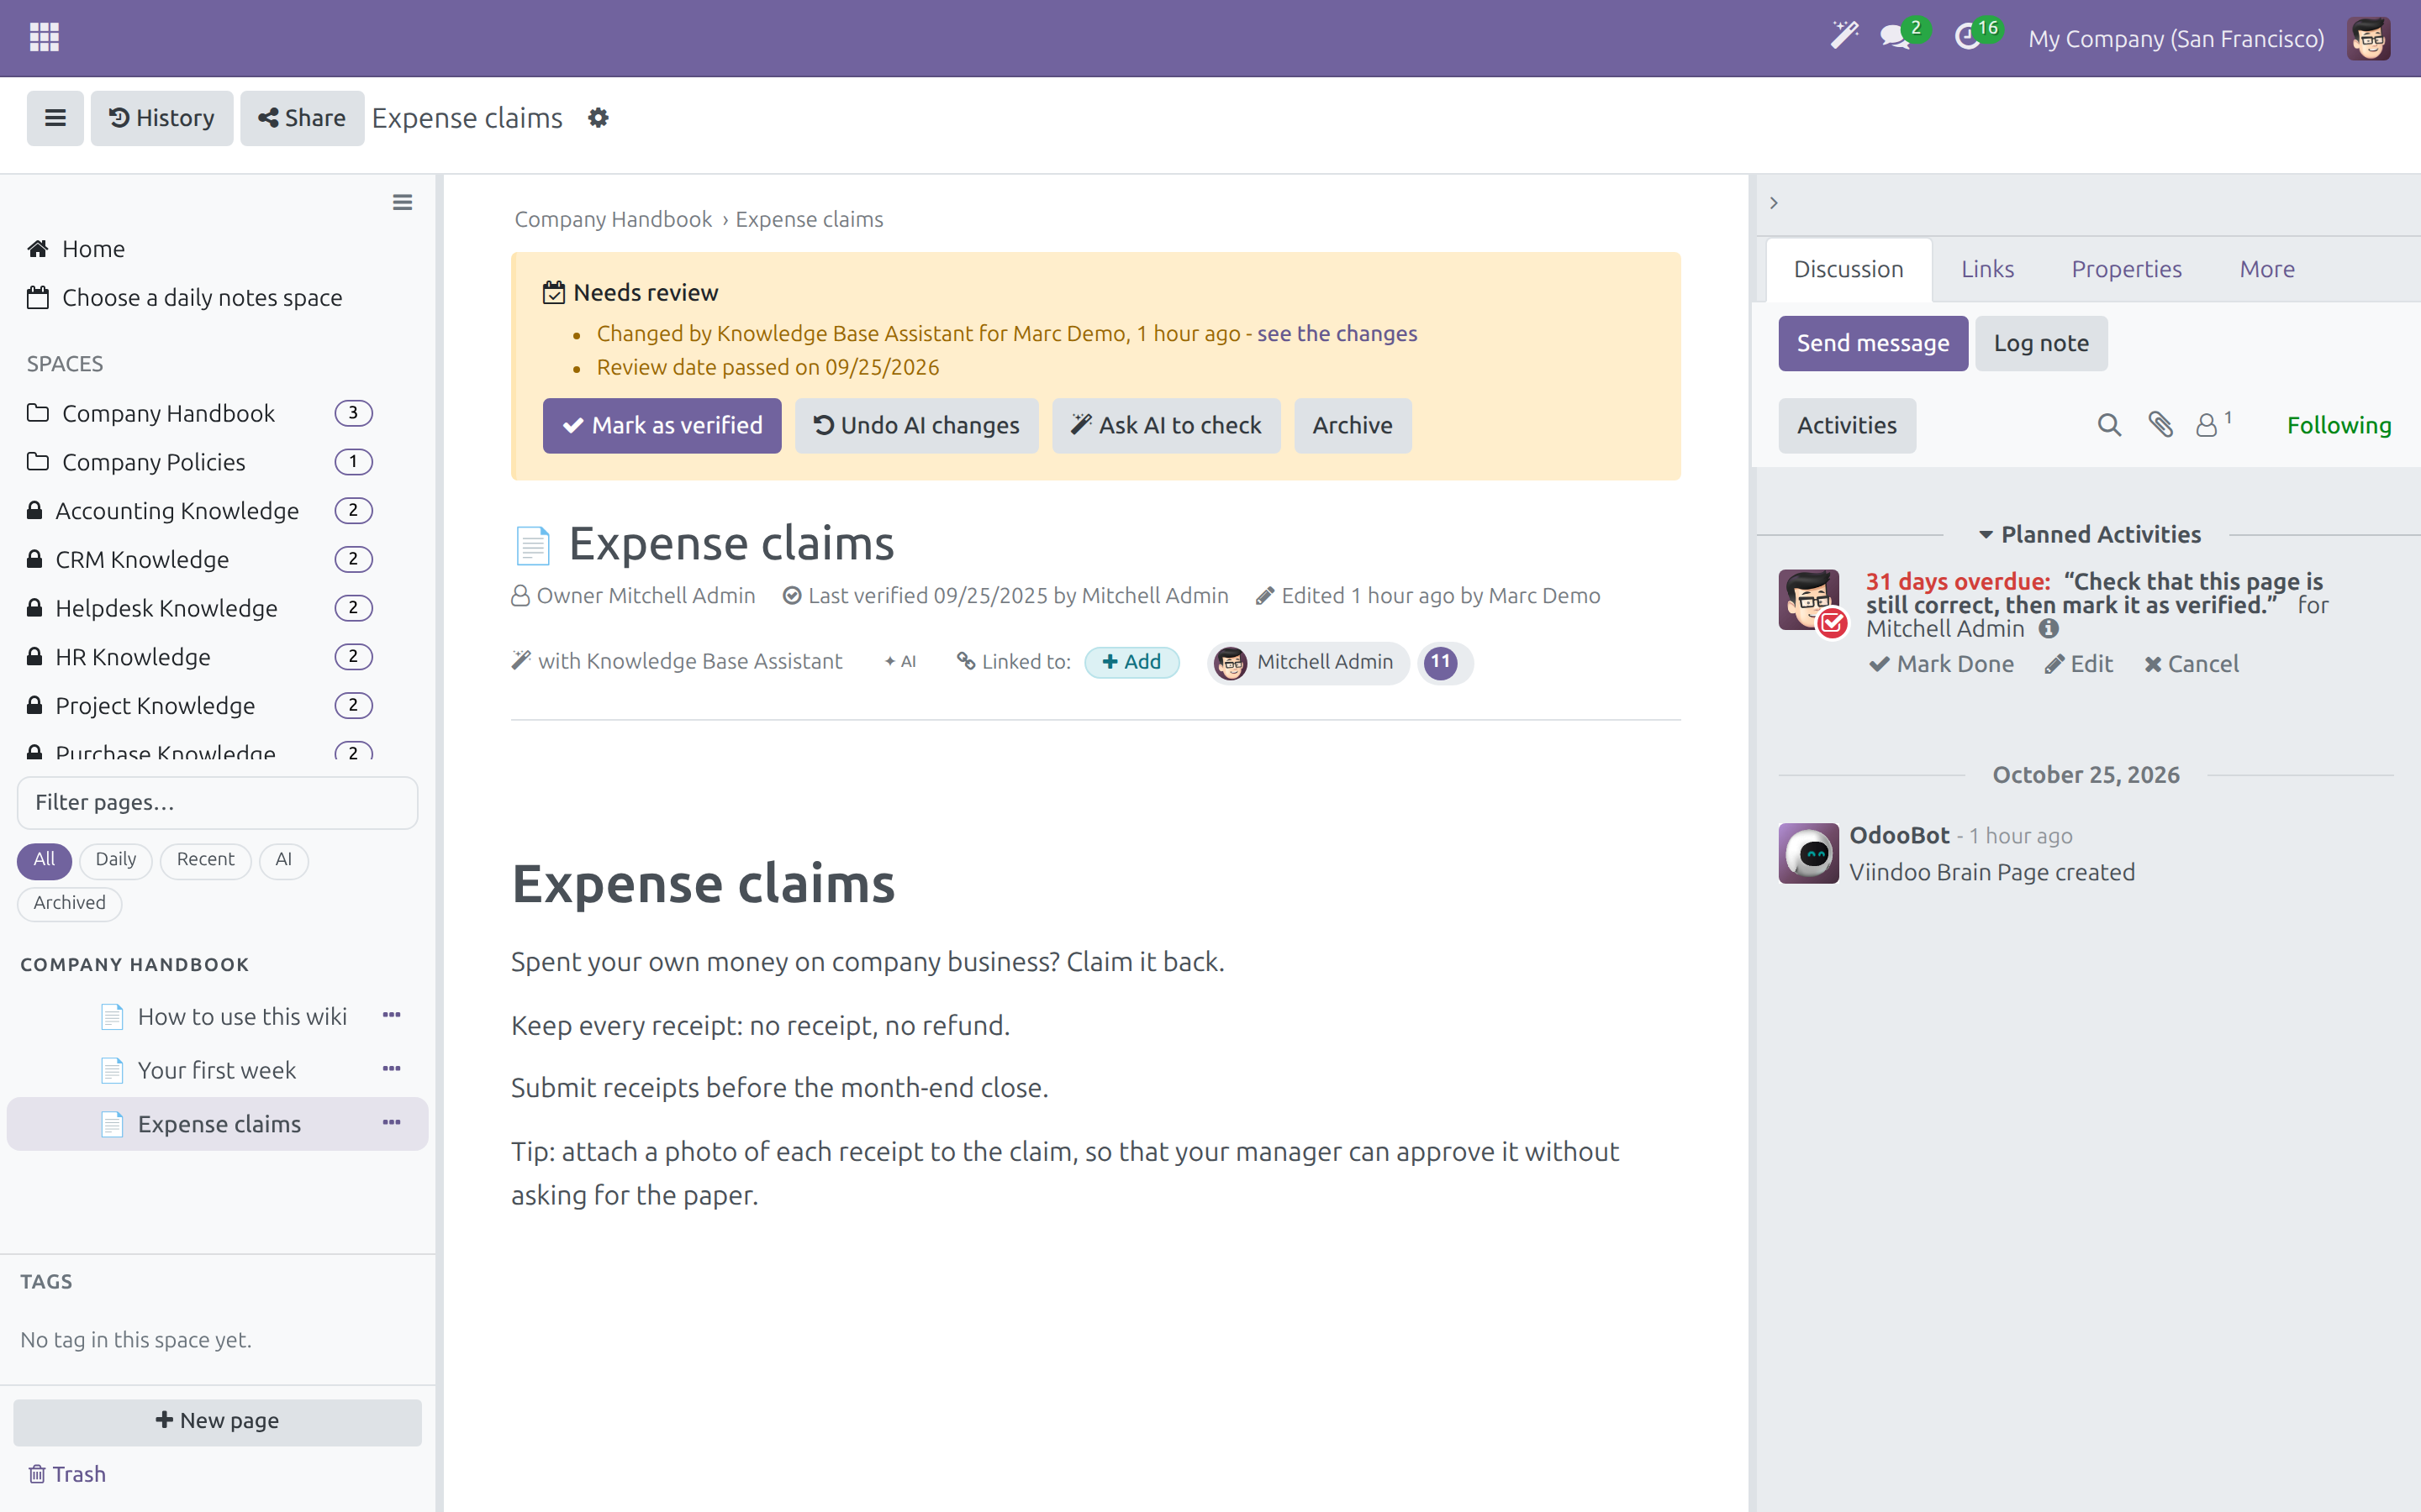Attach files with the paperclip icon
Image resolution: width=2421 pixels, height=1512 pixels.
(x=2161, y=425)
